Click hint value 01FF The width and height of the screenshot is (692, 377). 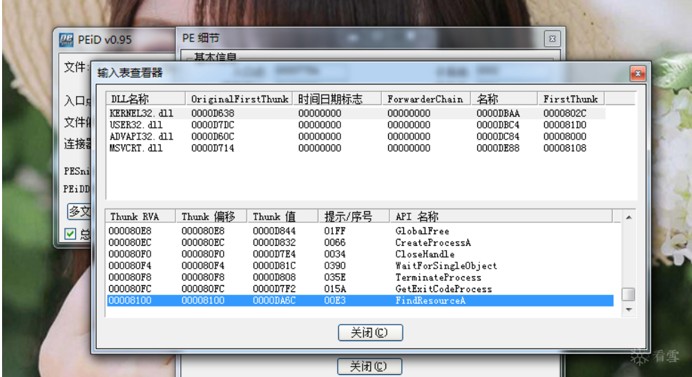[334, 231]
